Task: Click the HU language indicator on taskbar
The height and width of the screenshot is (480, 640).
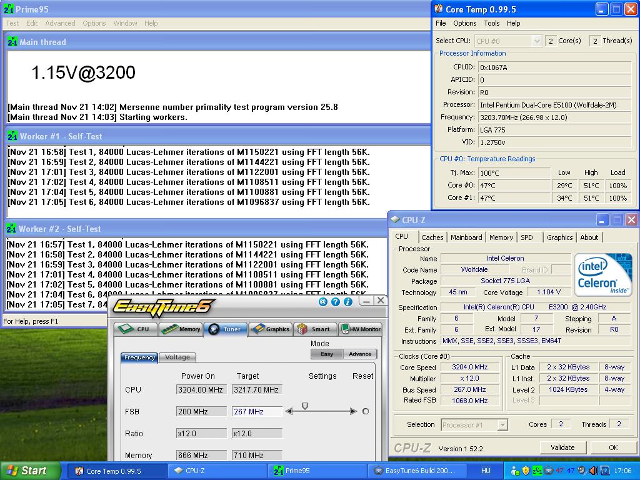Action: click(x=486, y=471)
